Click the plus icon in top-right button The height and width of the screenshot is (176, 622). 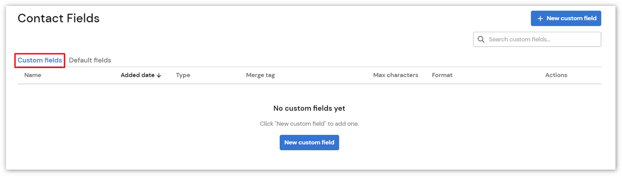coord(540,19)
